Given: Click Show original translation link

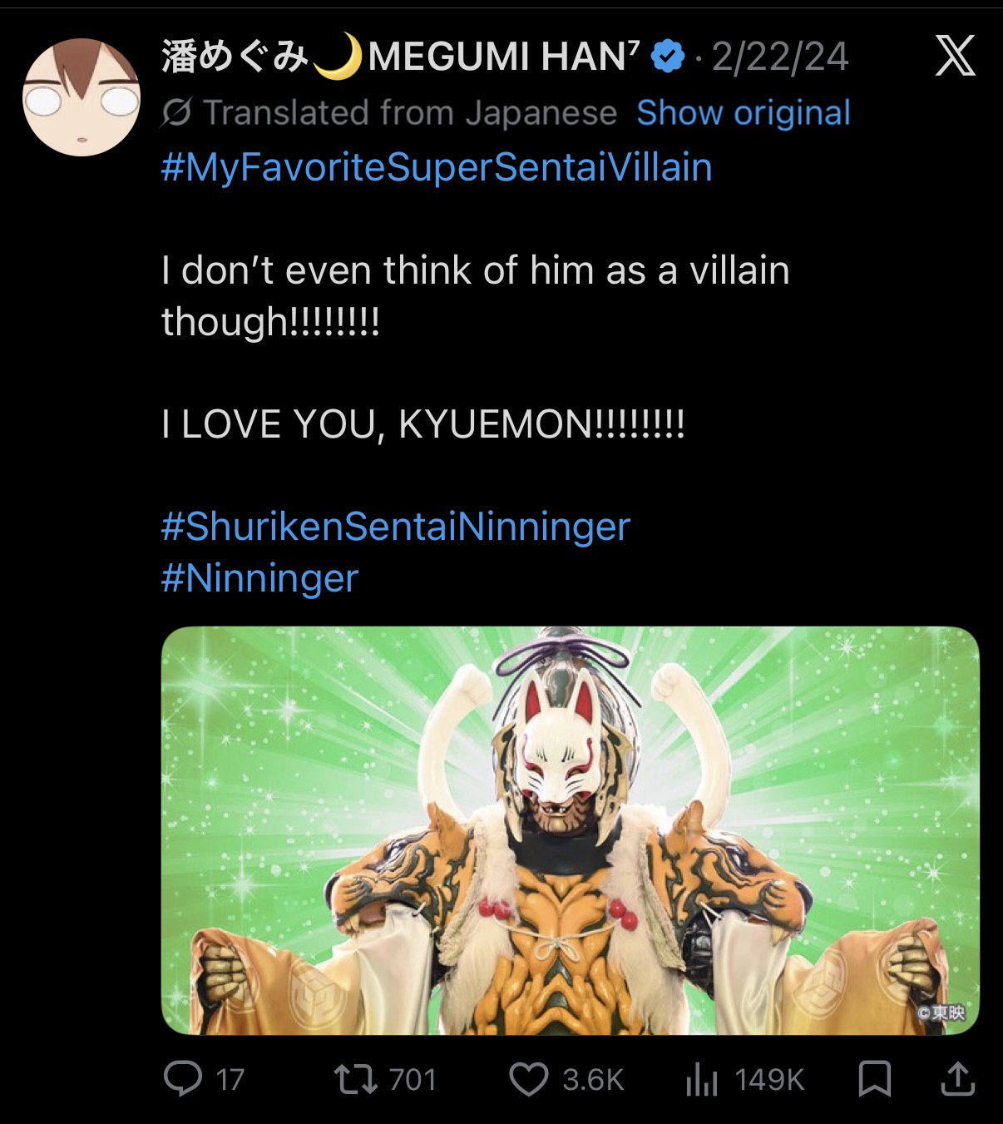Looking at the screenshot, I should [744, 112].
